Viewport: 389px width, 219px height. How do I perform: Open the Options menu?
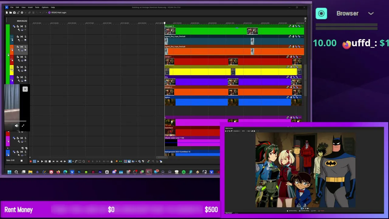pyautogui.click(x=45, y=7)
